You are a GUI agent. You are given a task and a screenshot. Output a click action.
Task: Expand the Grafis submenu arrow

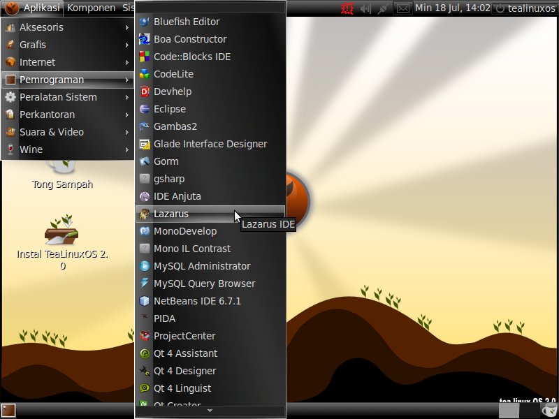(127, 45)
